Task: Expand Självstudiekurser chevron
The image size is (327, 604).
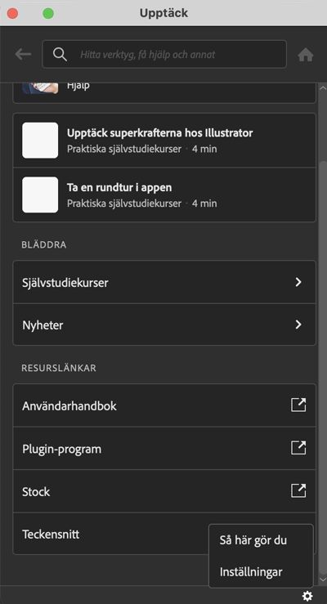Action: click(x=298, y=282)
